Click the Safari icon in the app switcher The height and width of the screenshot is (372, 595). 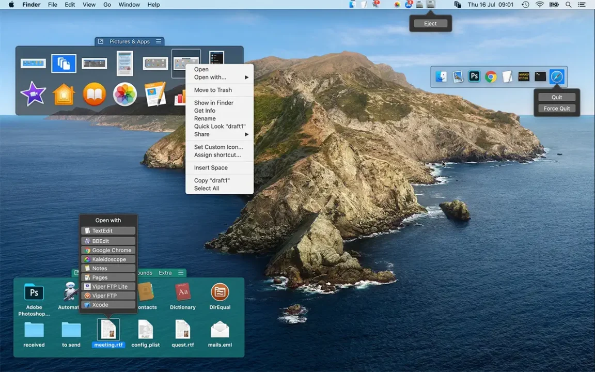(x=557, y=77)
